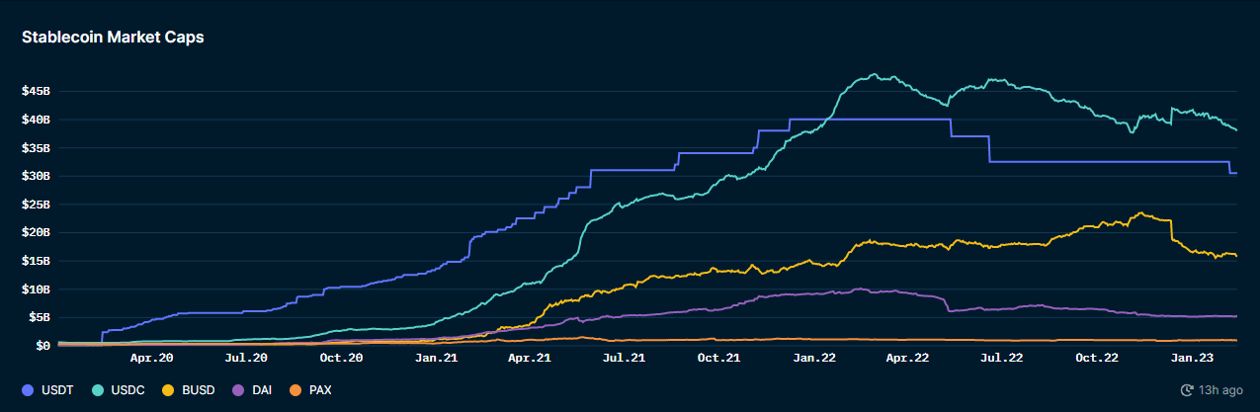
Task: Click the $45B y-axis label
Action: [x=35, y=91]
